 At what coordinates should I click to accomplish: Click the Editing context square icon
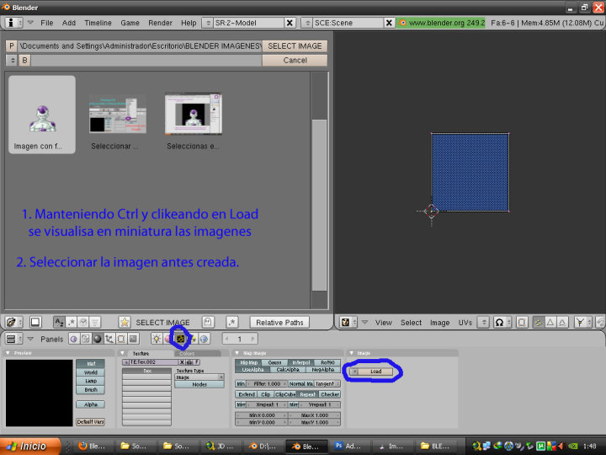(121, 340)
